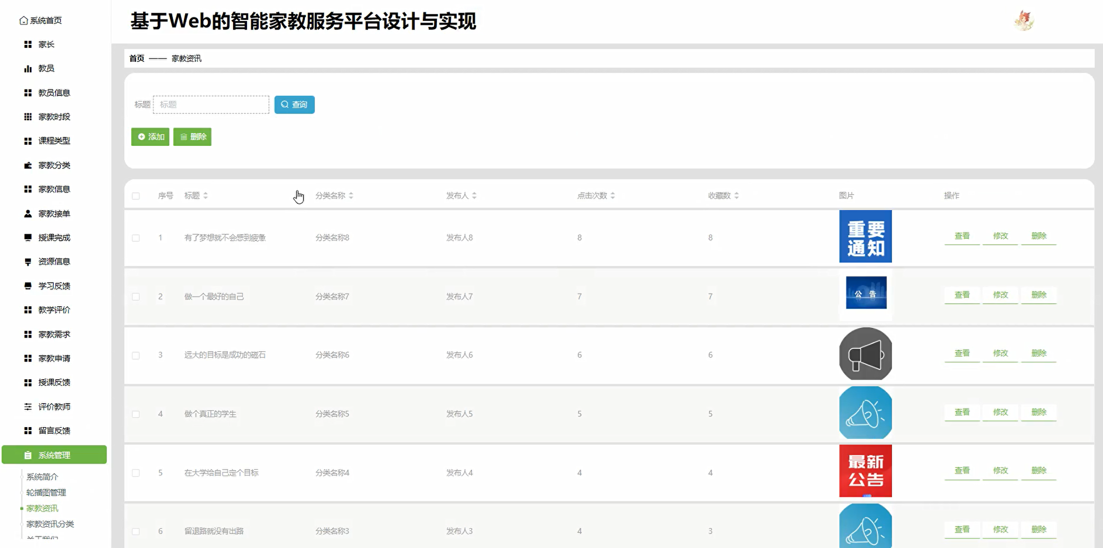Check the checkbox for row 1
The width and height of the screenshot is (1103, 548).
pos(135,238)
